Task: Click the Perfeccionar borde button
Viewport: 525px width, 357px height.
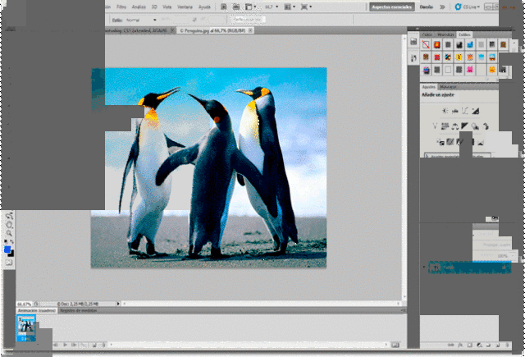Action: tap(248, 20)
